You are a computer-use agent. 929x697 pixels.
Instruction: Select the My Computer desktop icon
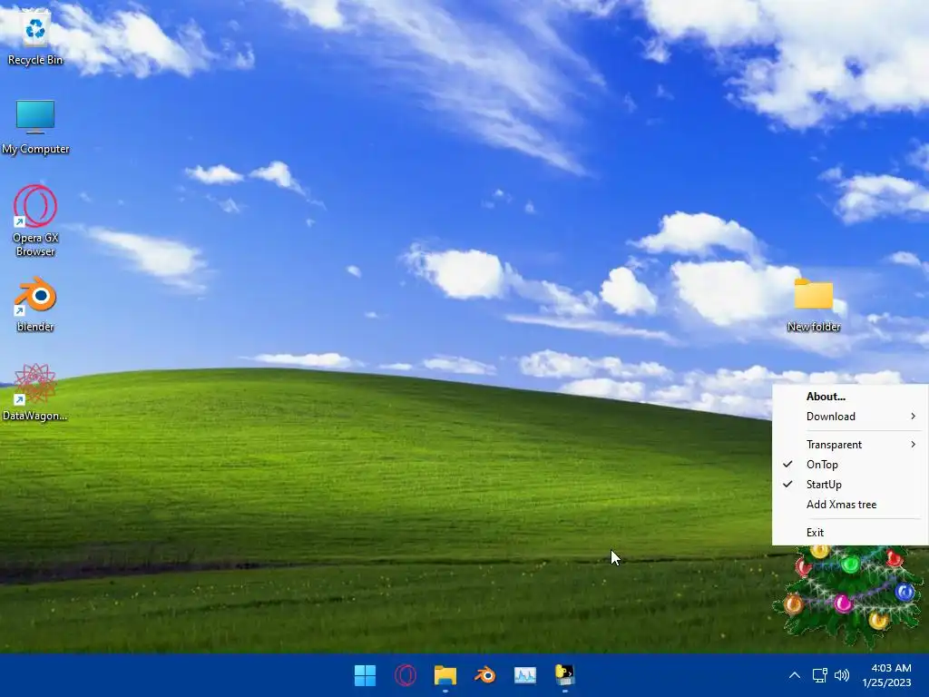[x=35, y=127]
